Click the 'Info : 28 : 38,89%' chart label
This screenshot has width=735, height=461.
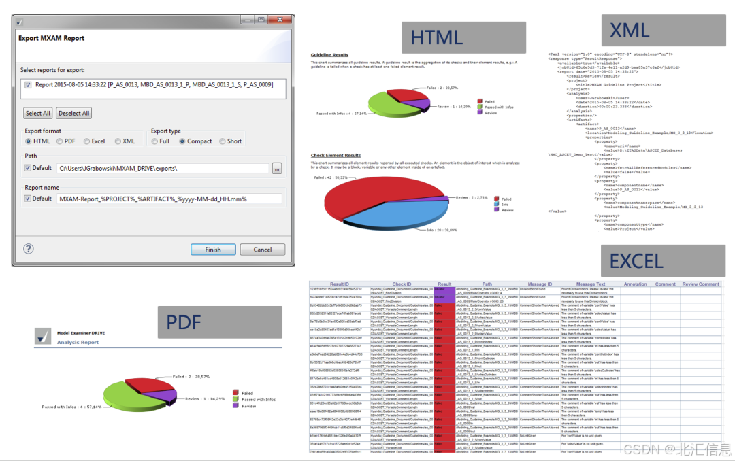pyautogui.click(x=442, y=230)
